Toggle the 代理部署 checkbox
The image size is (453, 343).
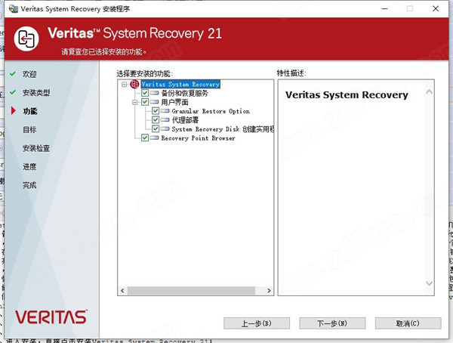point(156,120)
